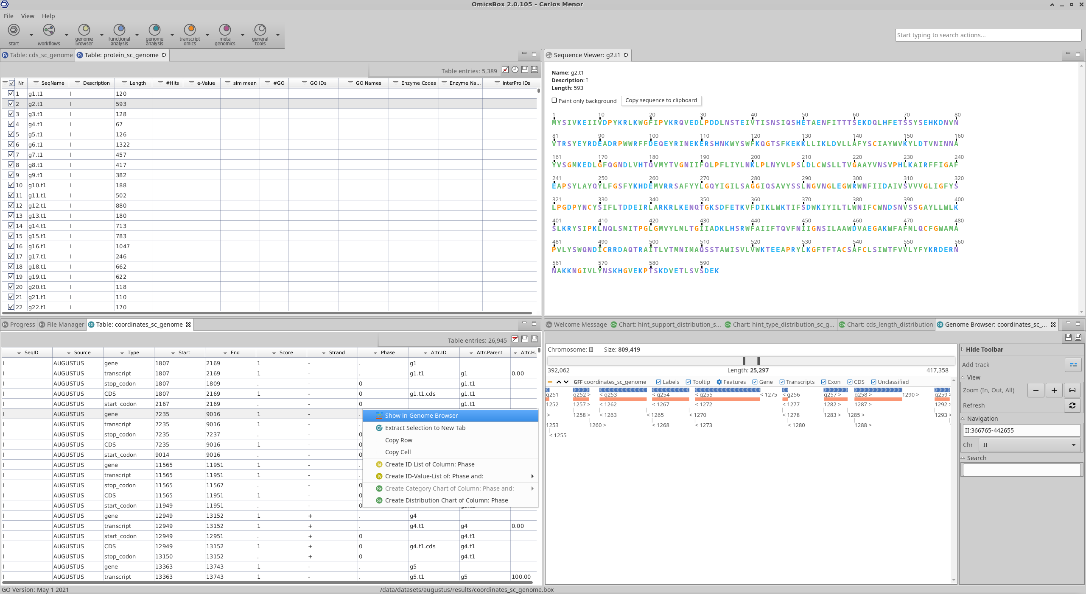Click the genome browser toolbar icon
Image resolution: width=1086 pixels, height=594 pixels.
coord(84,30)
